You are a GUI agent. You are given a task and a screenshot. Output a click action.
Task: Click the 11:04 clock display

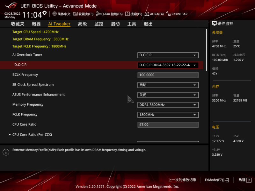32,15
